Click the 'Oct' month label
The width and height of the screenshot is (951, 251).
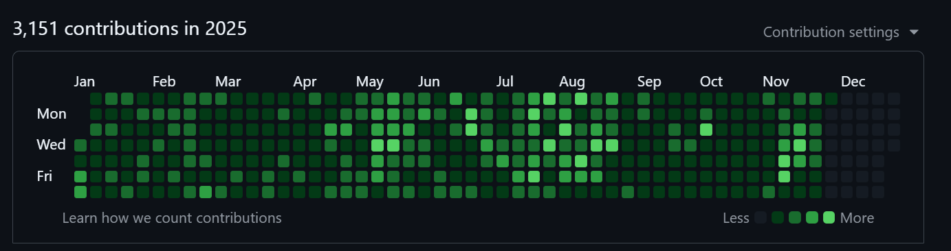tap(712, 82)
